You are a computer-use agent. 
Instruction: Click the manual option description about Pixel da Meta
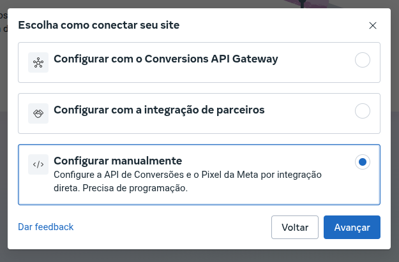tap(188, 182)
